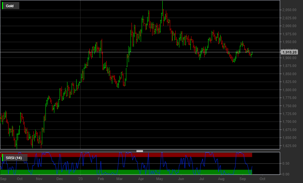The image size is (303, 183).
Task: Click the 1,850.00 price axis label
Action: click(289, 74)
